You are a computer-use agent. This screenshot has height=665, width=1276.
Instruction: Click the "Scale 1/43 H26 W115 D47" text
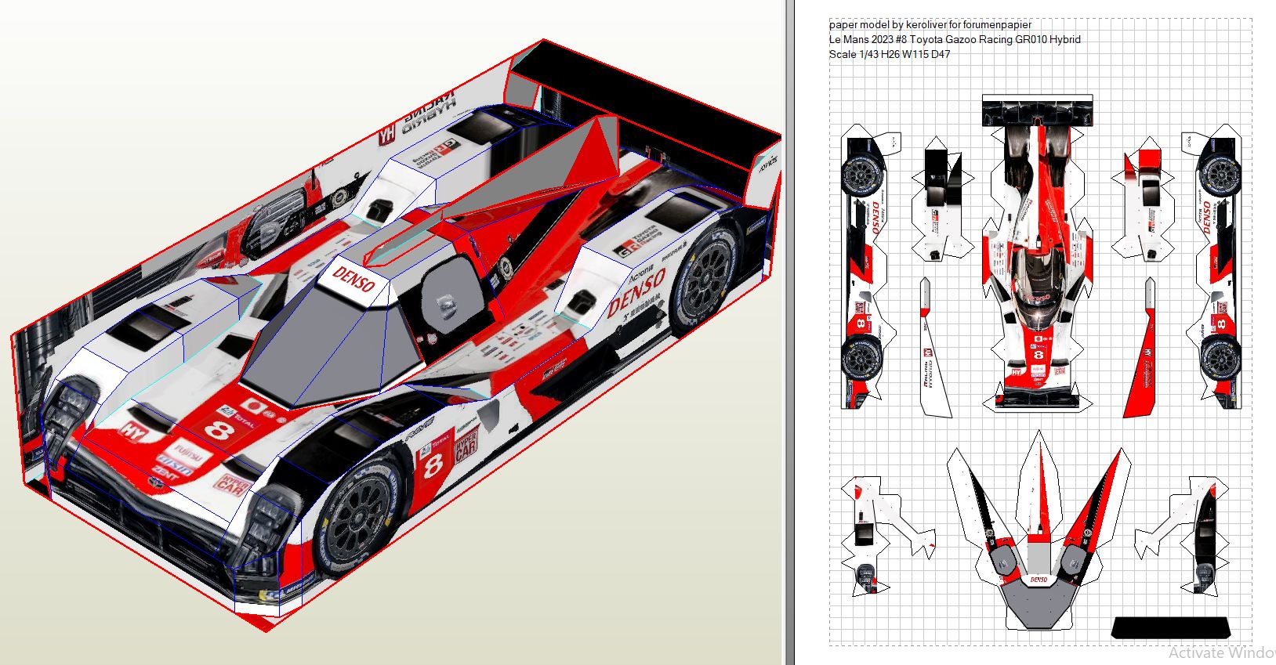click(889, 54)
